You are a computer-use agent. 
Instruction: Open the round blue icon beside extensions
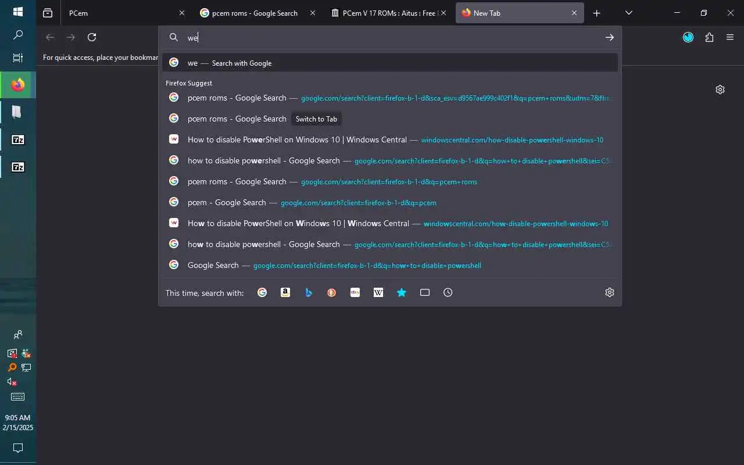[x=688, y=37]
